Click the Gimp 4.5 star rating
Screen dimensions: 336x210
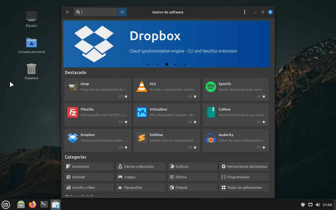(123, 96)
